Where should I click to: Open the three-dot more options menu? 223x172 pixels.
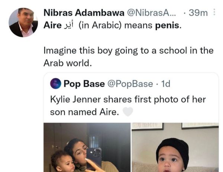point(213,13)
